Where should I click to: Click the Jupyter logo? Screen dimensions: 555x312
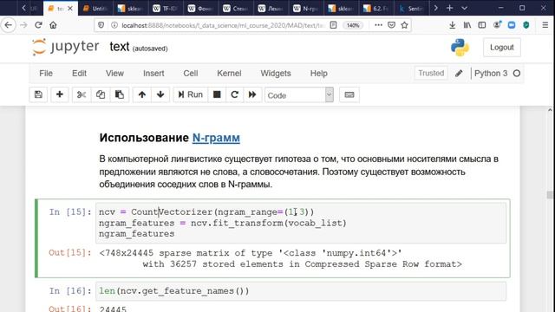(x=66, y=47)
